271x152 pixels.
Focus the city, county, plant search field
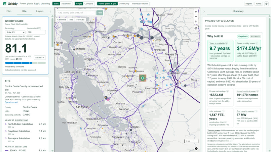tap(76, 13)
